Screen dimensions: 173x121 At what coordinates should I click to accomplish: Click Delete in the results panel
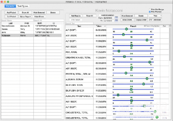click(x=141, y=16)
